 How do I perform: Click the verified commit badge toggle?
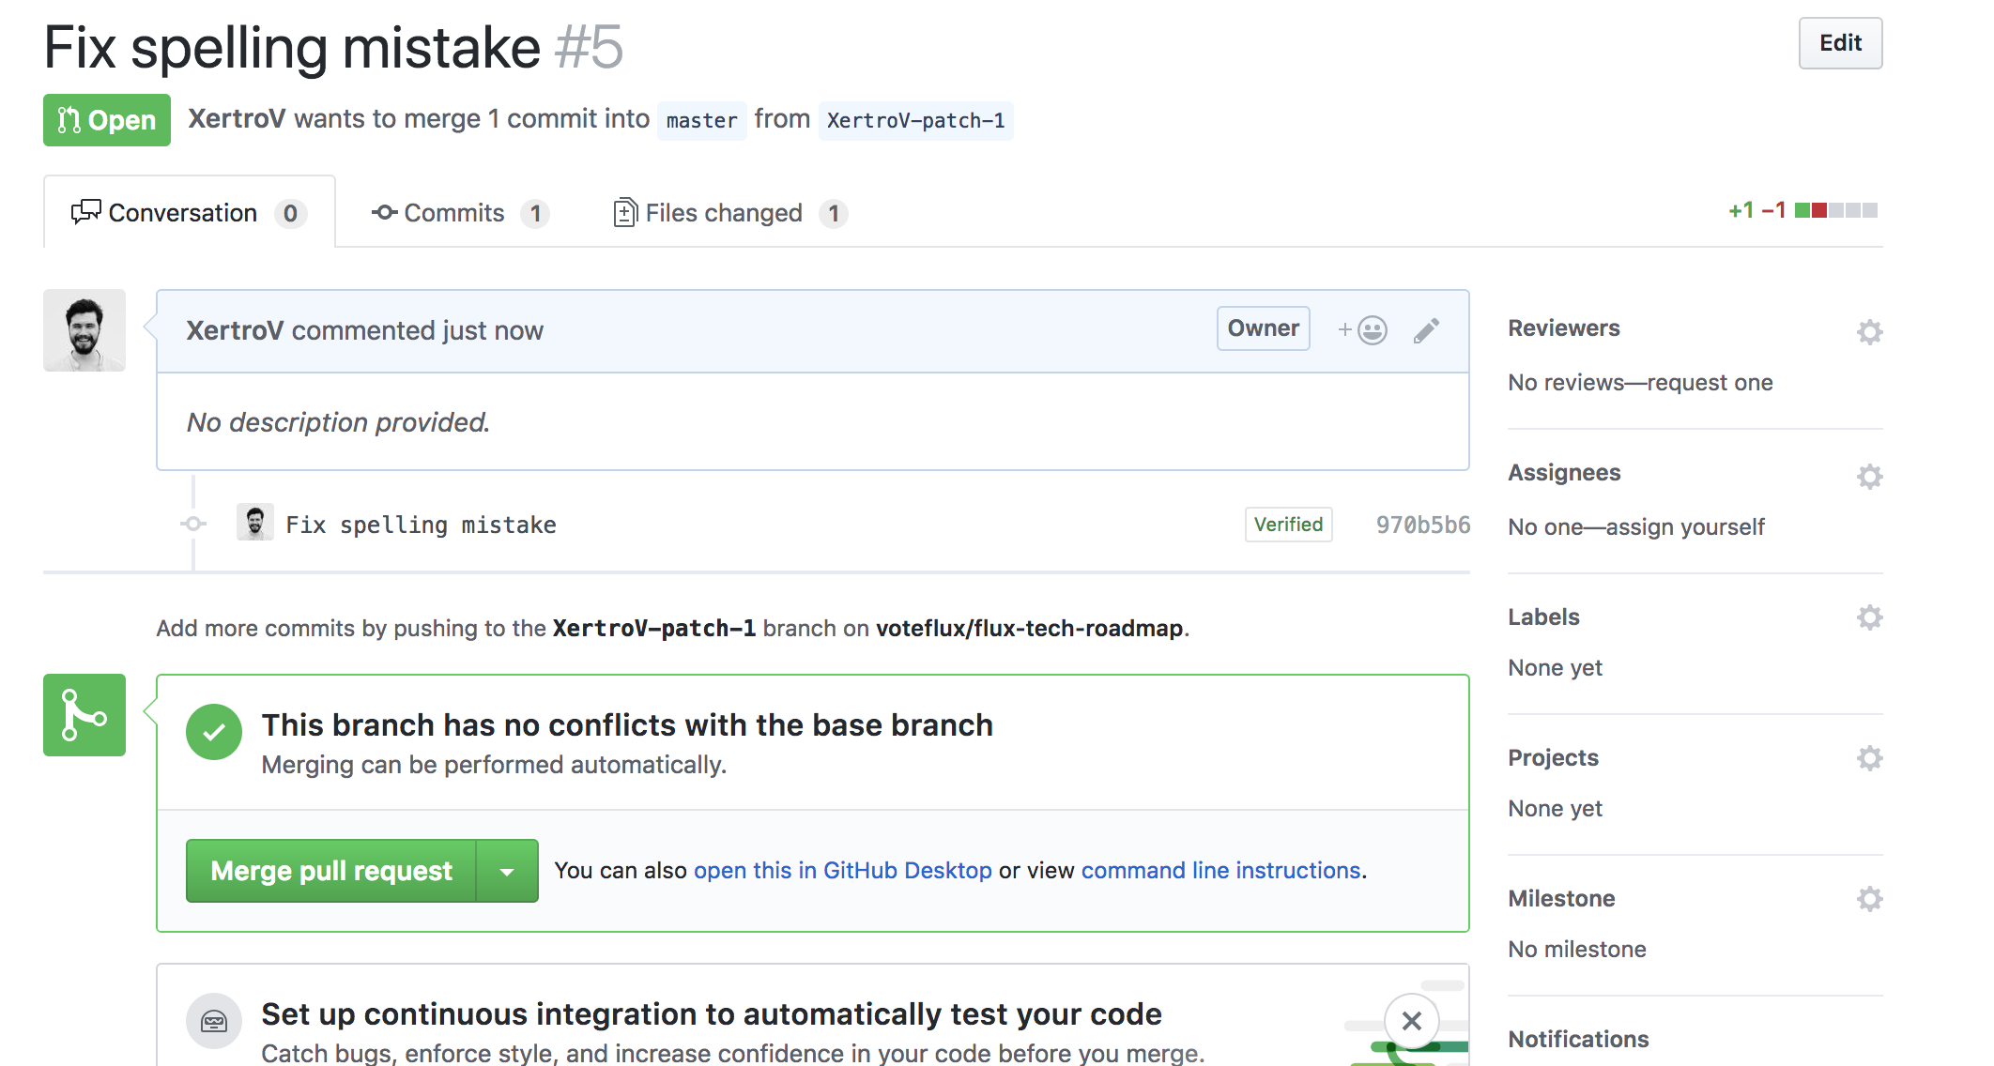point(1287,525)
